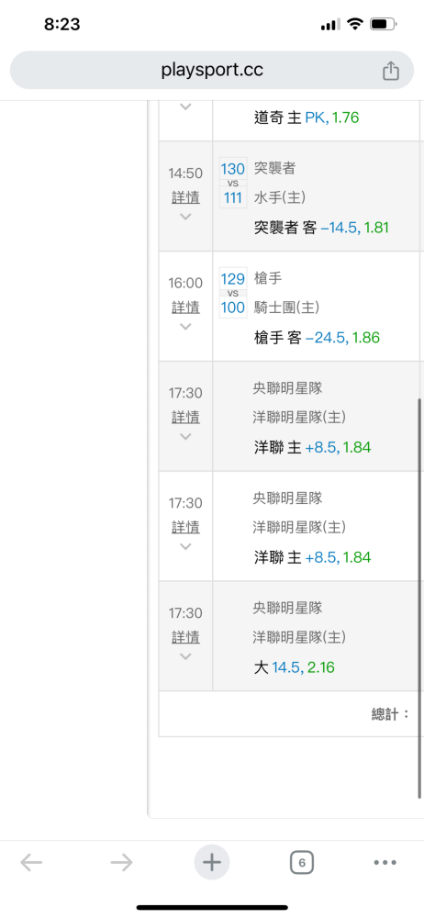
Task: Expand chevron under last 17:30 game
Action: (x=185, y=656)
